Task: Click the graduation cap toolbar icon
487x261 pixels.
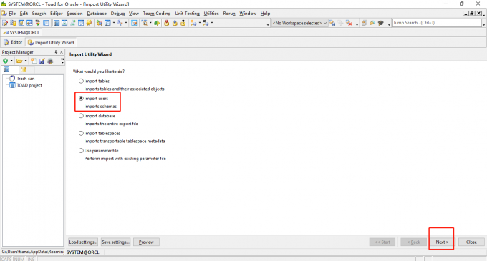Action: pyautogui.click(x=381, y=23)
